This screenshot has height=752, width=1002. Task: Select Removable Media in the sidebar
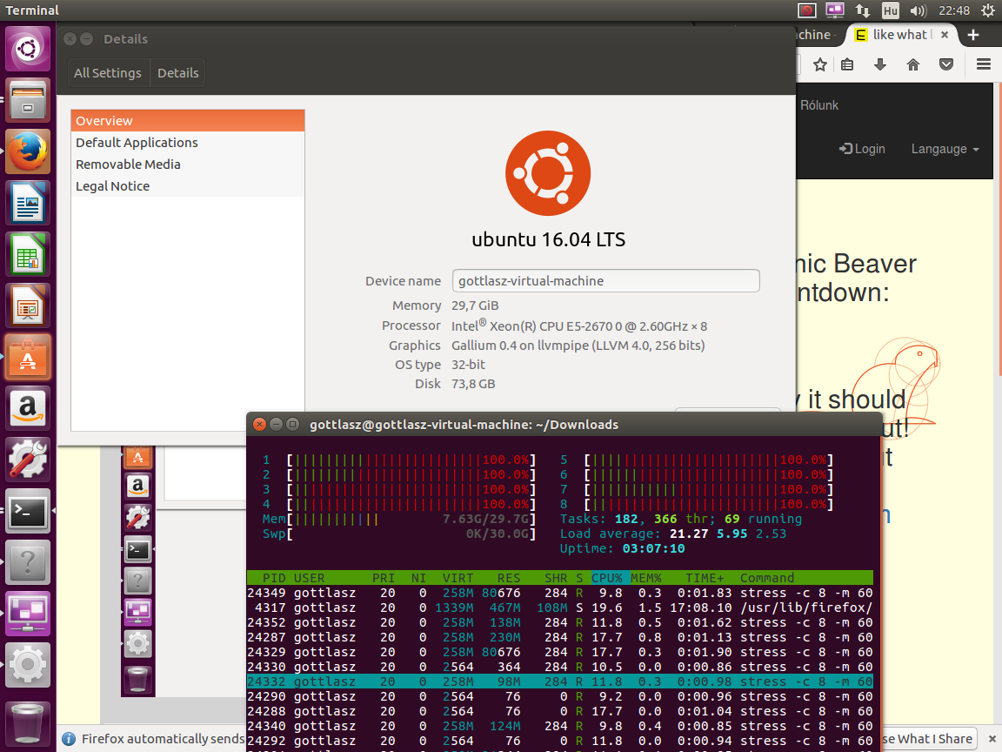(187, 164)
